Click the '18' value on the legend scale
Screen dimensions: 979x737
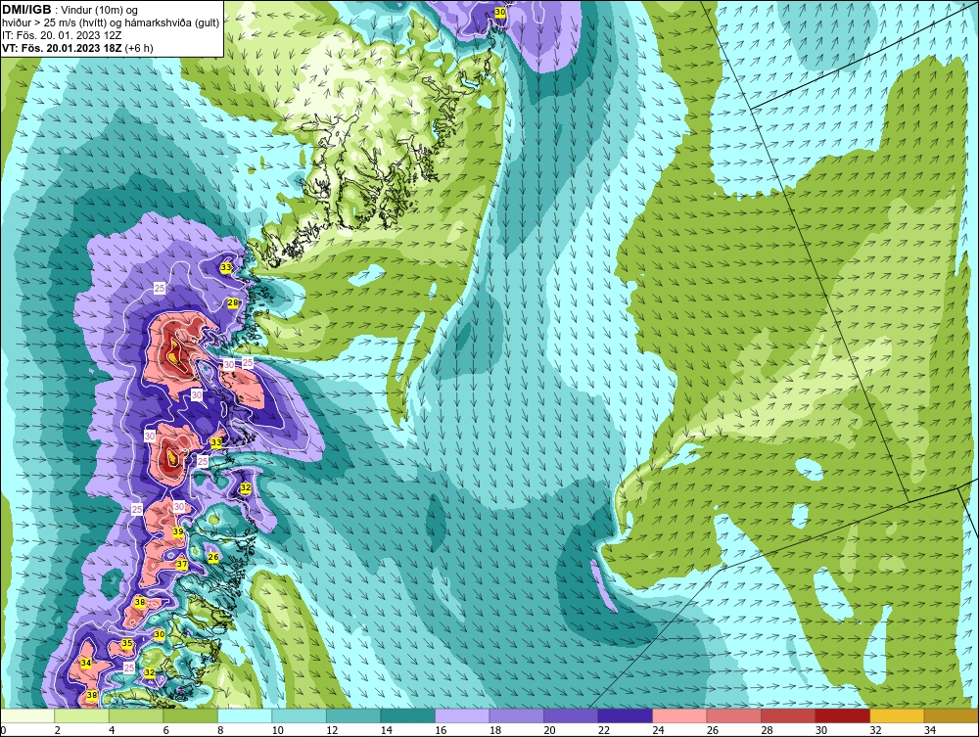pyautogui.click(x=495, y=730)
